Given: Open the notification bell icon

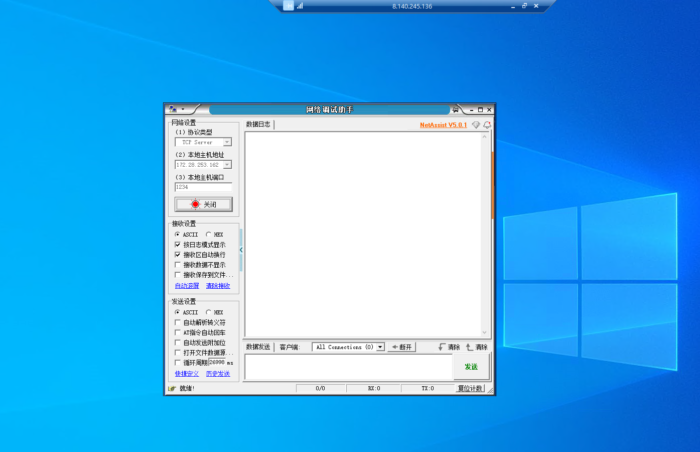Looking at the screenshot, I should [x=487, y=125].
